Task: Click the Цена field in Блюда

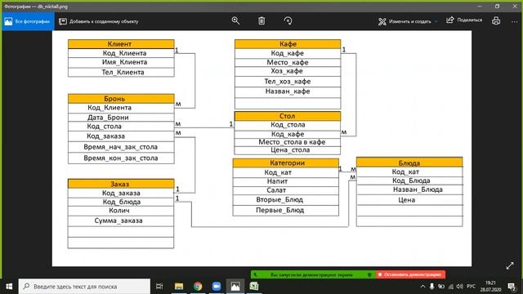Action: tap(409, 200)
